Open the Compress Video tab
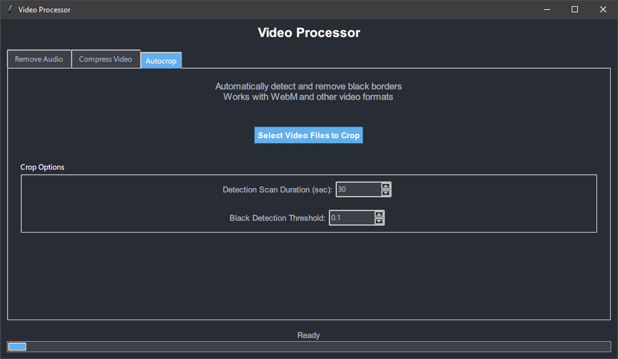618x359 pixels. point(105,59)
